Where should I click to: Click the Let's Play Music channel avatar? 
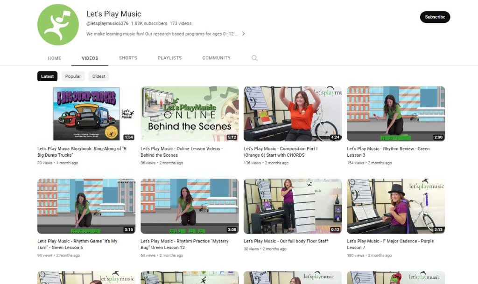(58, 25)
